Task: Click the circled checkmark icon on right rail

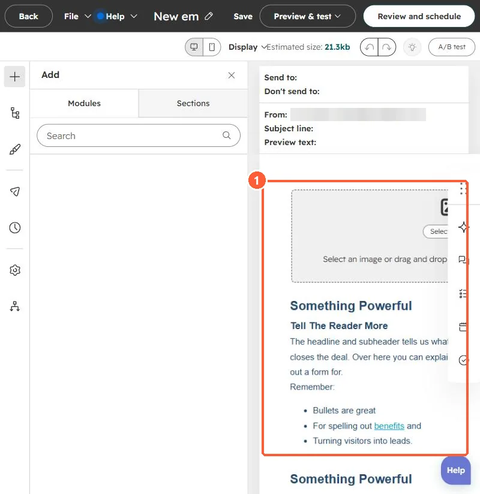Action: click(x=463, y=360)
